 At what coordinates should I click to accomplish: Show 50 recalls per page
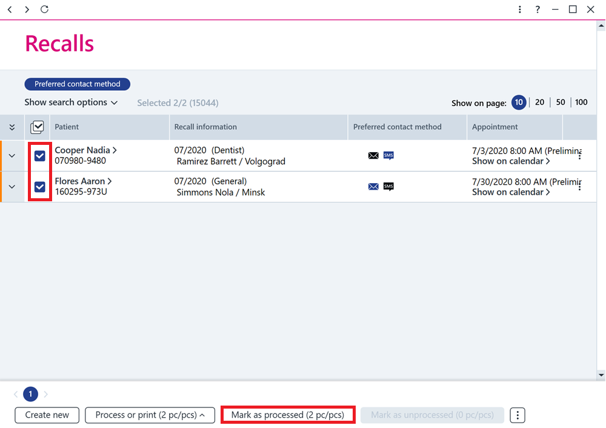[561, 102]
